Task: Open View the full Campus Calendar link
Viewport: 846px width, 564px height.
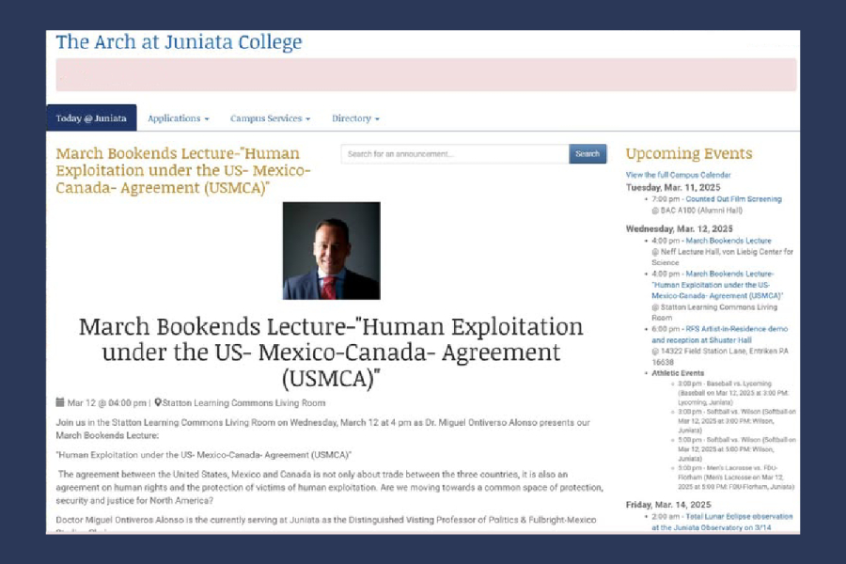Action: click(678, 175)
